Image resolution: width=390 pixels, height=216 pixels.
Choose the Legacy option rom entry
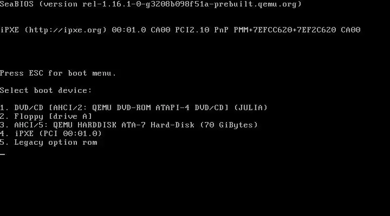(x=49, y=143)
